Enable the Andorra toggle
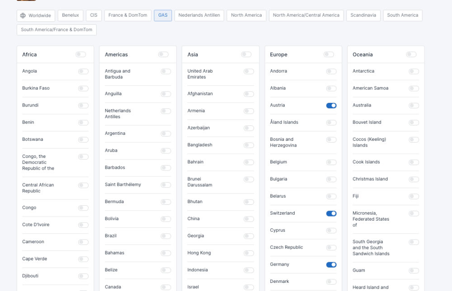The width and height of the screenshot is (452, 291). (x=331, y=71)
